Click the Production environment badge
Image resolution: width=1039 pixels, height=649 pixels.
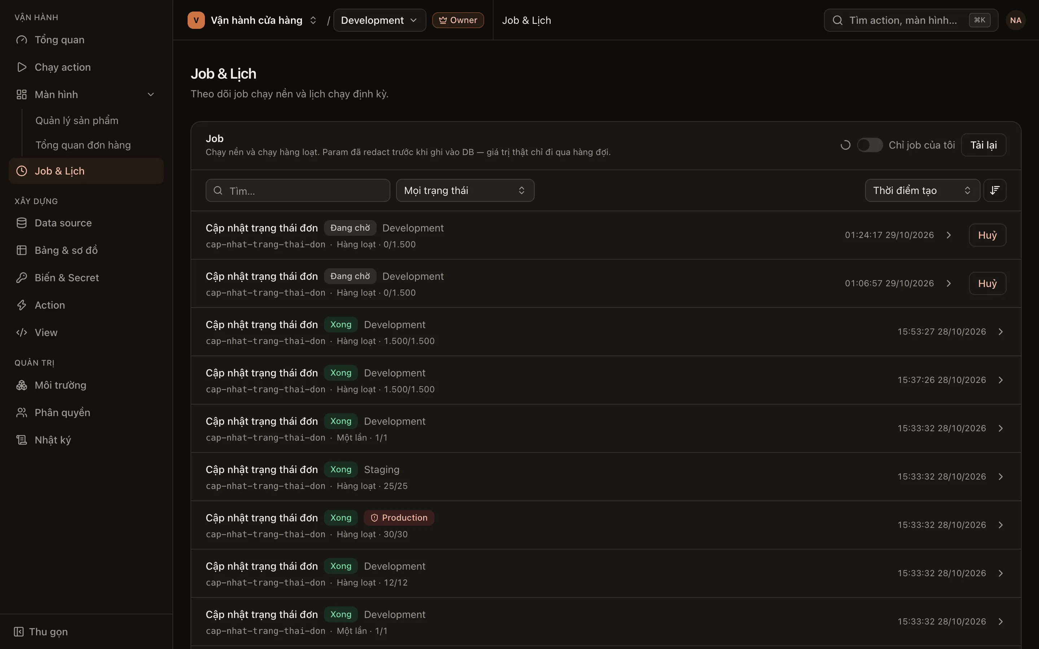399,518
